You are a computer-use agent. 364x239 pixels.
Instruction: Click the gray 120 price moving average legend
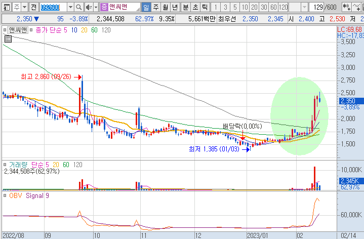106,30
